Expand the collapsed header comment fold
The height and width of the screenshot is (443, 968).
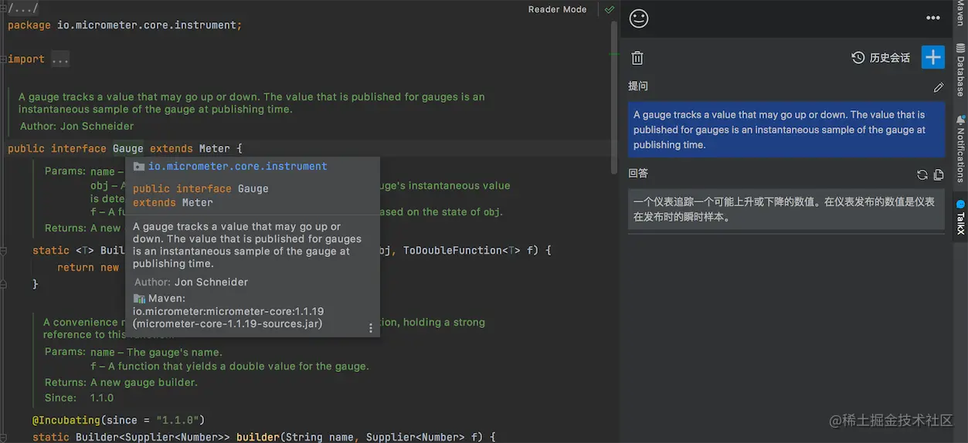click(23, 8)
